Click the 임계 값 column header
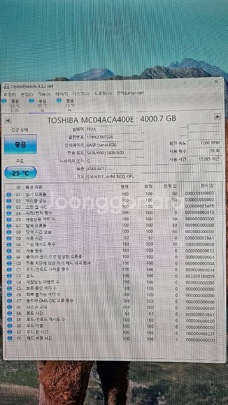Viewport: 228px width, 405px height. (170, 186)
